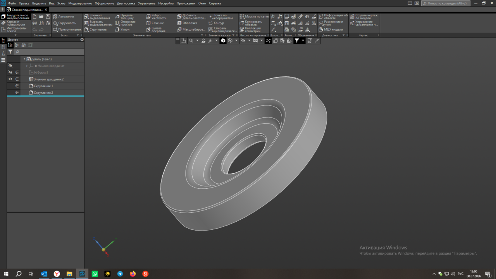Show hidden Эскиз:1 via eye icon
The height and width of the screenshot is (279, 496).
coord(10,72)
